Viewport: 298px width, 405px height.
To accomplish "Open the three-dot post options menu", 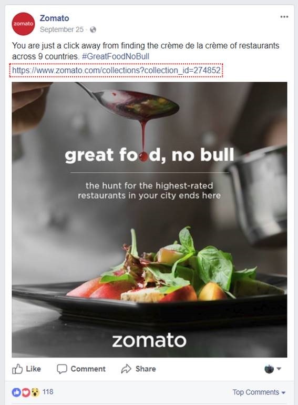I will pyautogui.click(x=284, y=17).
